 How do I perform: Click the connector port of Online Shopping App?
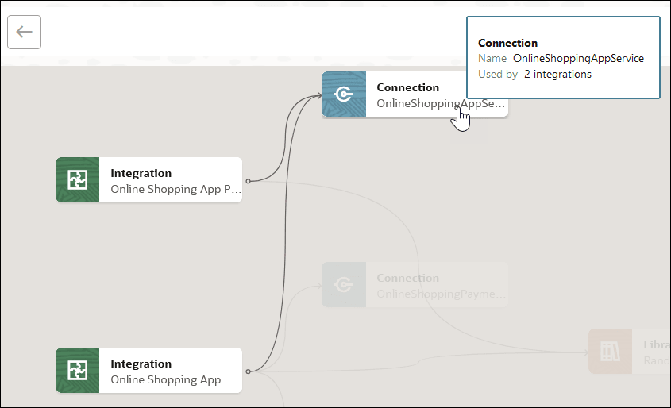249,371
